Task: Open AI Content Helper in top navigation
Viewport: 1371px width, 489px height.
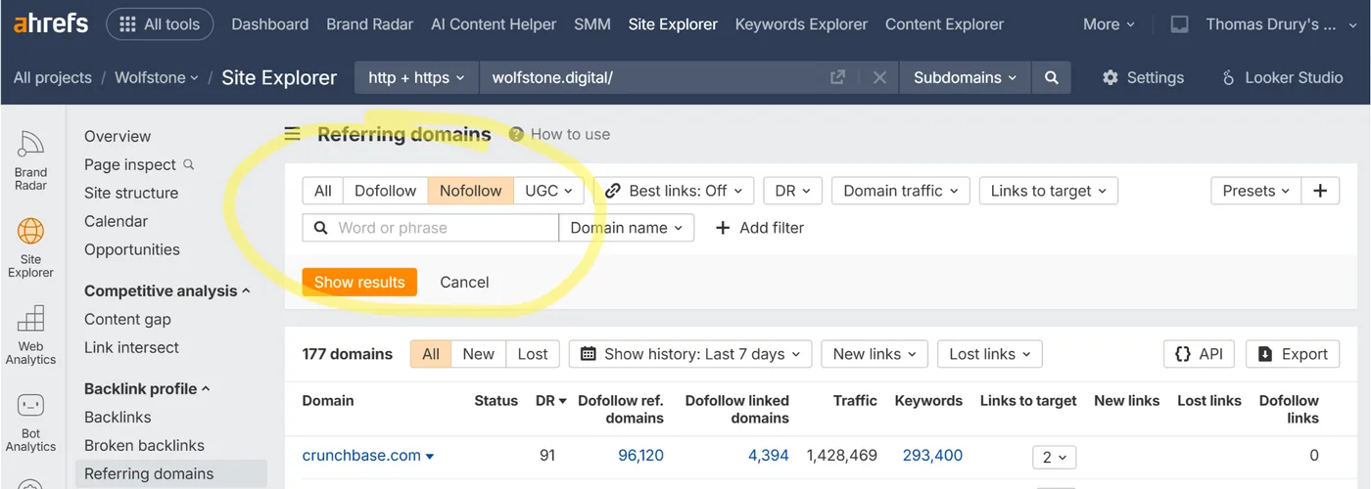Action: pos(494,24)
